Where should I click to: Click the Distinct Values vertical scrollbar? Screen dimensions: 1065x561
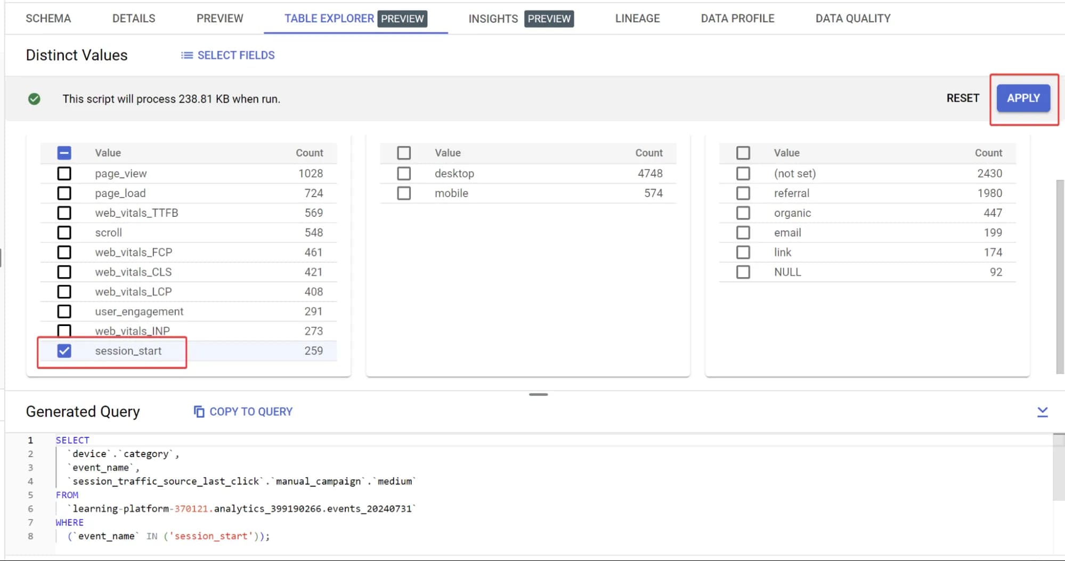click(x=1060, y=277)
